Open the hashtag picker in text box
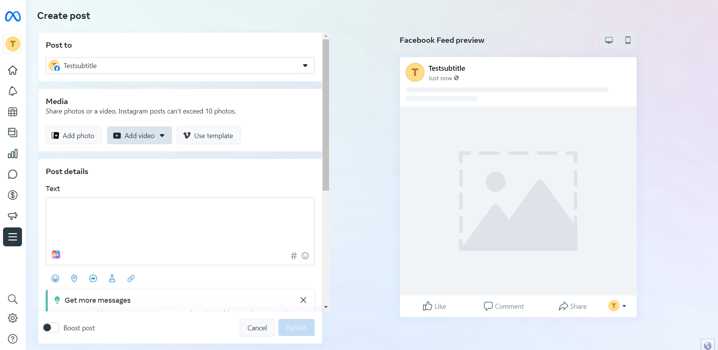 [293, 256]
